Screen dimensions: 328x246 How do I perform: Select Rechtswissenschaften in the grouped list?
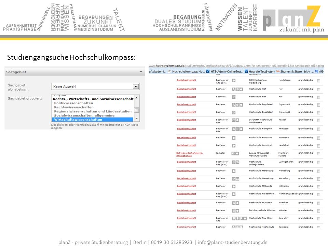74,107
